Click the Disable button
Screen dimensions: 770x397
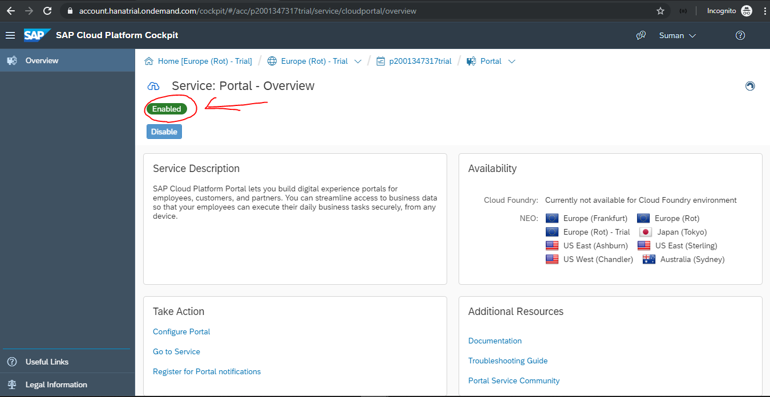click(164, 132)
